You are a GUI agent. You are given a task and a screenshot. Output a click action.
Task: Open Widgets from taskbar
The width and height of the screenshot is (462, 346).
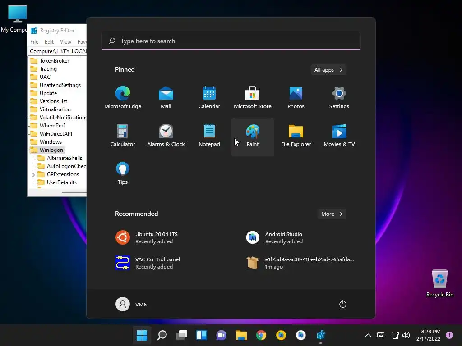[x=202, y=335]
